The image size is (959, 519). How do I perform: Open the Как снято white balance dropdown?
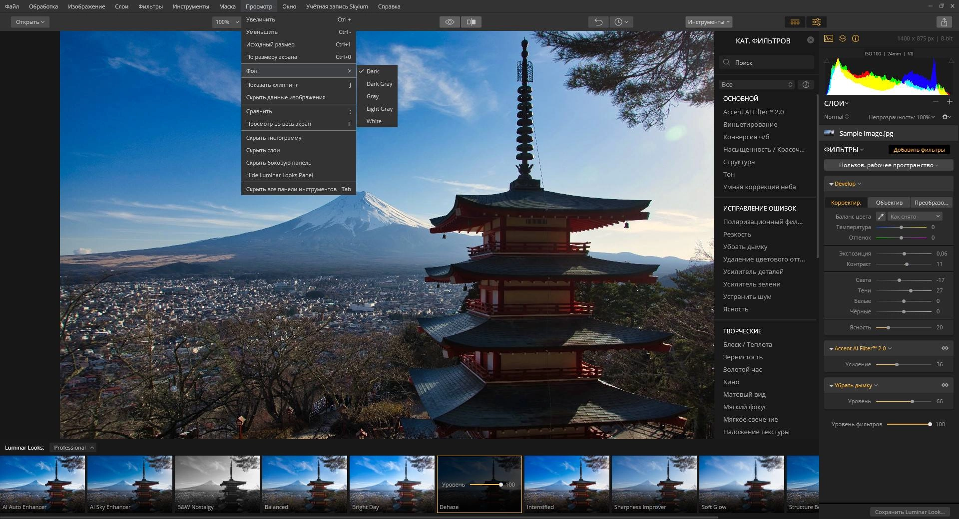pos(915,216)
